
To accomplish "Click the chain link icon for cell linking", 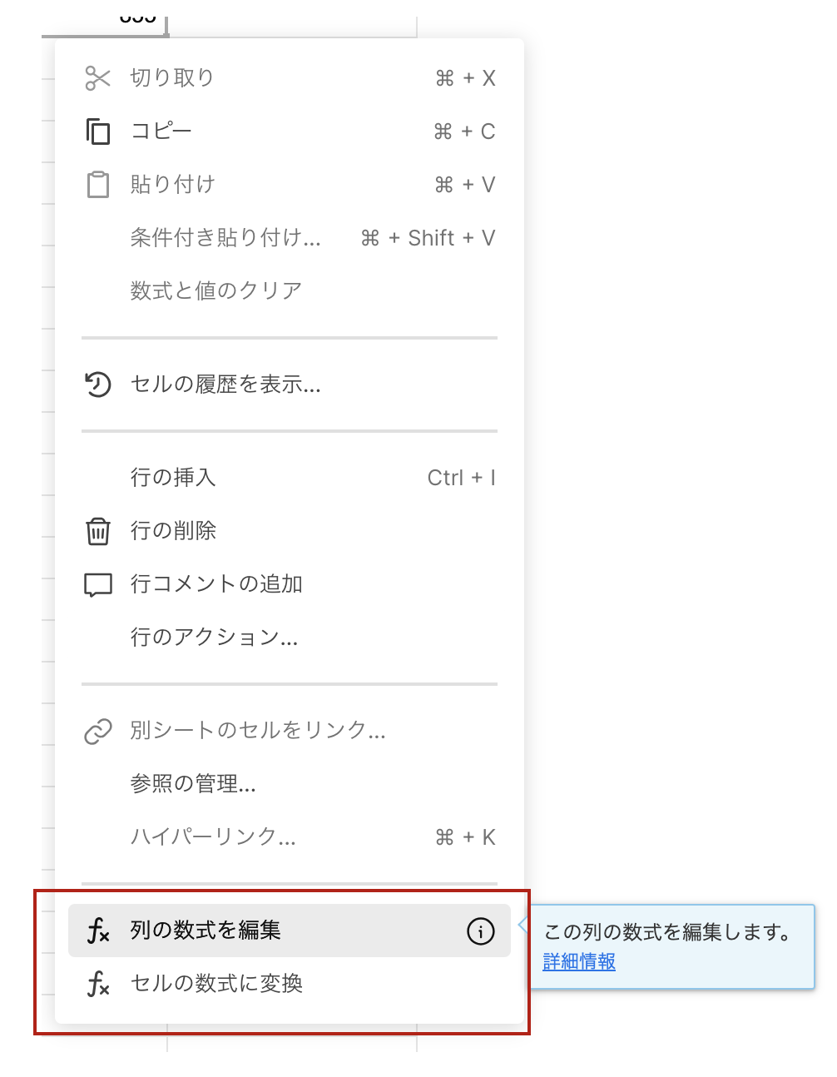I will click(98, 732).
